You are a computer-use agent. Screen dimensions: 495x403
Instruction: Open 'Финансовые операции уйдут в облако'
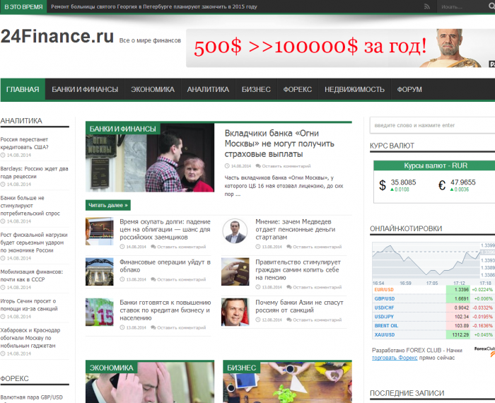click(x=165, y=266)
